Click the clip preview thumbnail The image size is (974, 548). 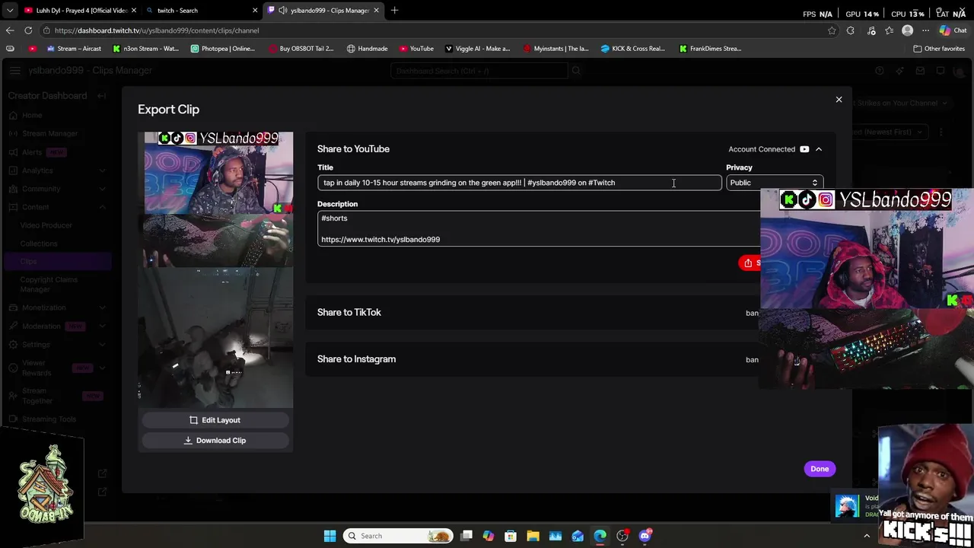(215, 270)
